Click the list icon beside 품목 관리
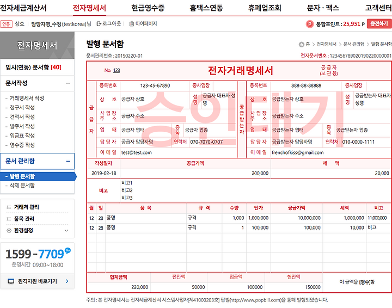Image resolution: width=392 pixels, height=308 pixels. point(9,219)
